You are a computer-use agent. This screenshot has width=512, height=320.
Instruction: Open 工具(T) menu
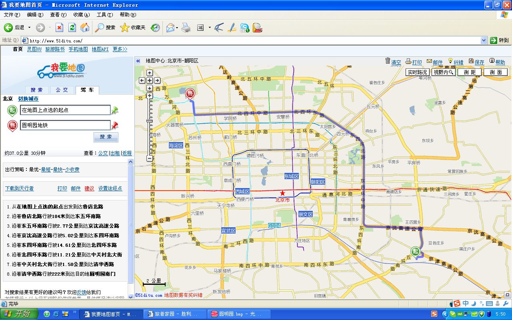pos(105,15)
